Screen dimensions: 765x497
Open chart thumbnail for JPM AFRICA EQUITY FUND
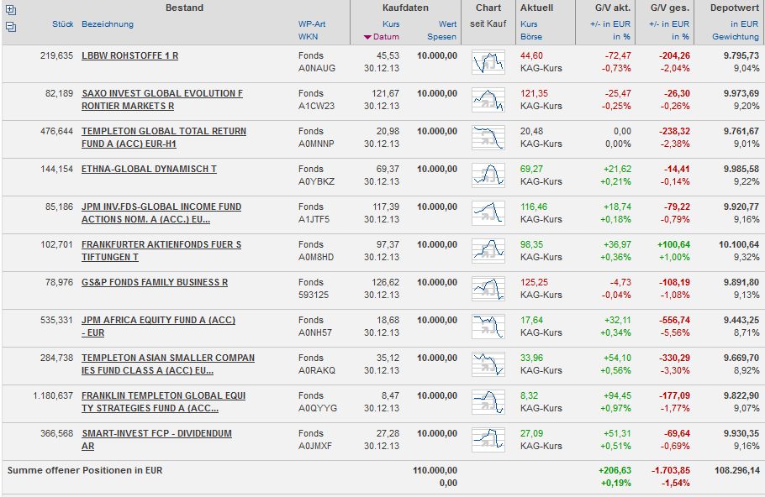coord(488,327)
